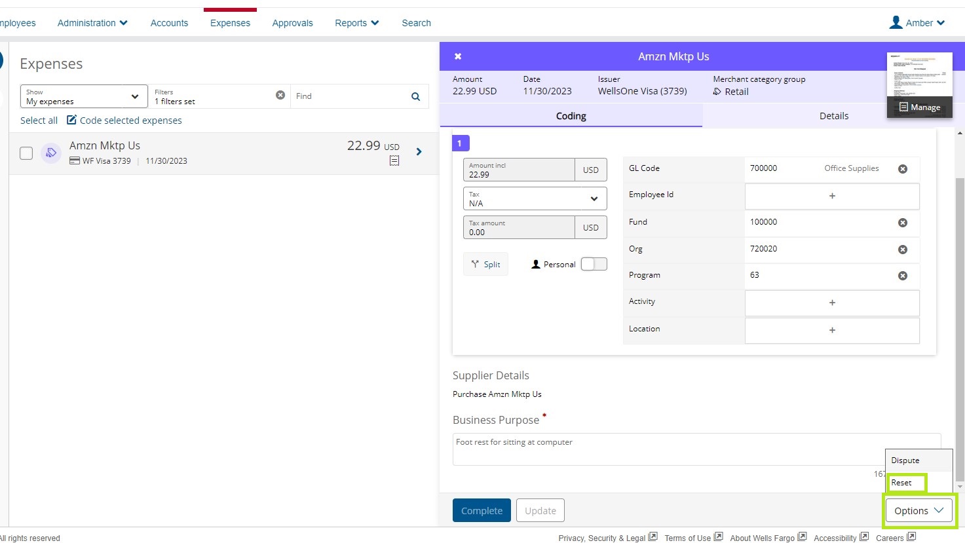Switch to the Details tab

833,115
